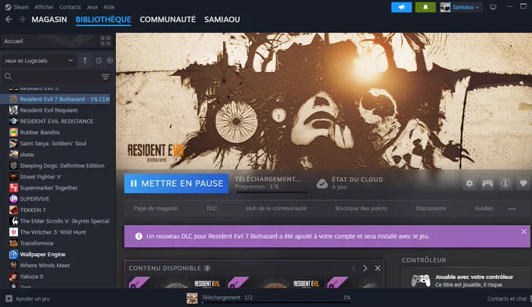Open advanced filter options icon

coord(106,77)
